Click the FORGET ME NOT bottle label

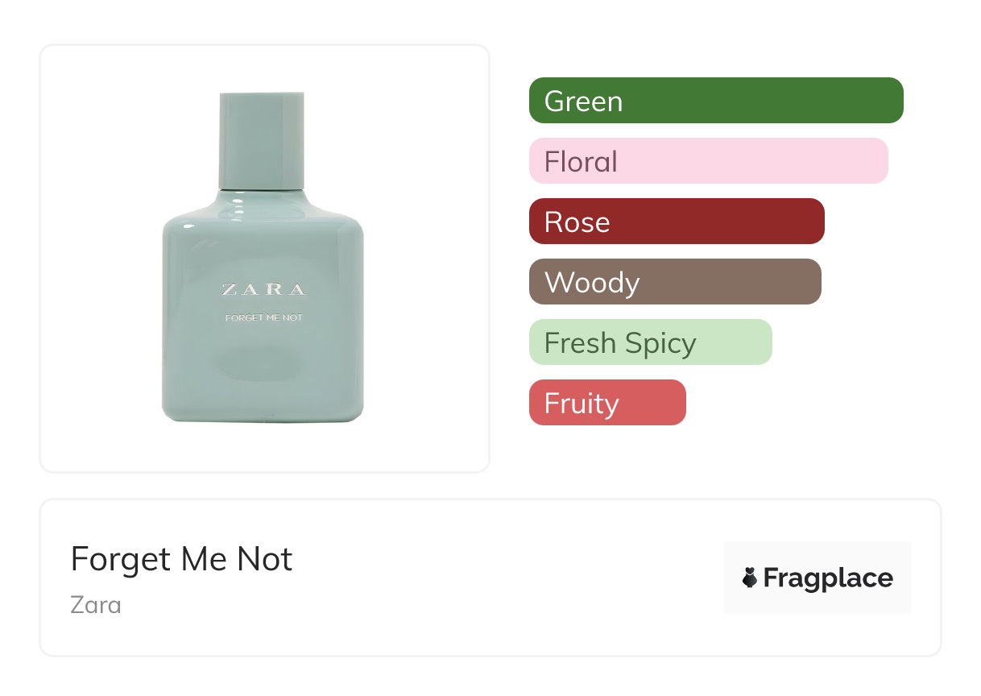tap(263, 317)
